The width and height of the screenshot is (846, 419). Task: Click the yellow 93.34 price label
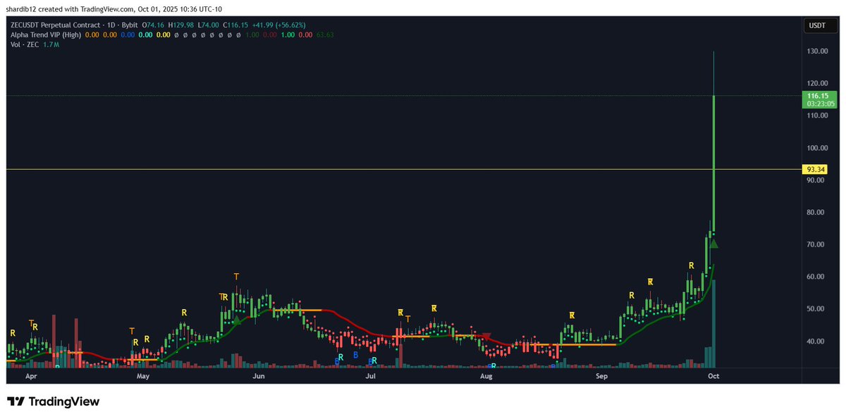pyautogui.click(x=816, y=170)
